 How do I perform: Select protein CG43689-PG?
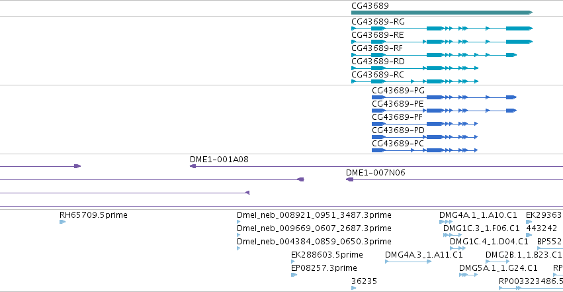[x=398, y=91]
